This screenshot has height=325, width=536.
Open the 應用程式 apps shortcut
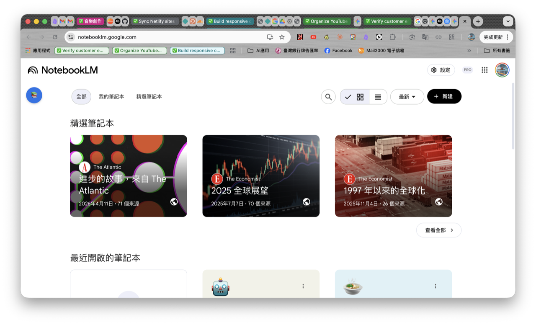[x=38, y=51]
